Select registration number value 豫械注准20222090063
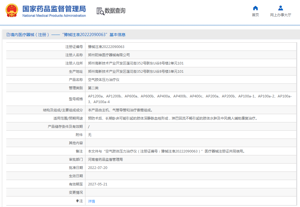300x207 pixels. coord(106,47)
